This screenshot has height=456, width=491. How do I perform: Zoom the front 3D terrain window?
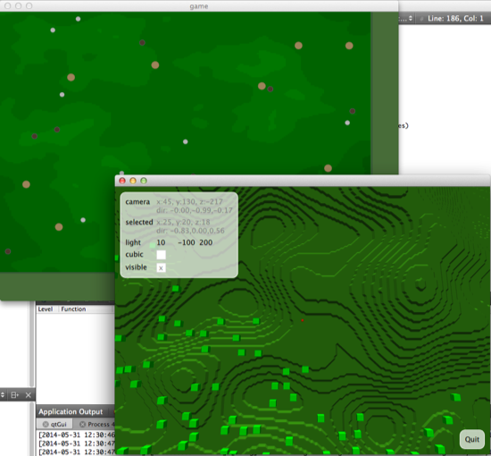[x=144, y=181]
